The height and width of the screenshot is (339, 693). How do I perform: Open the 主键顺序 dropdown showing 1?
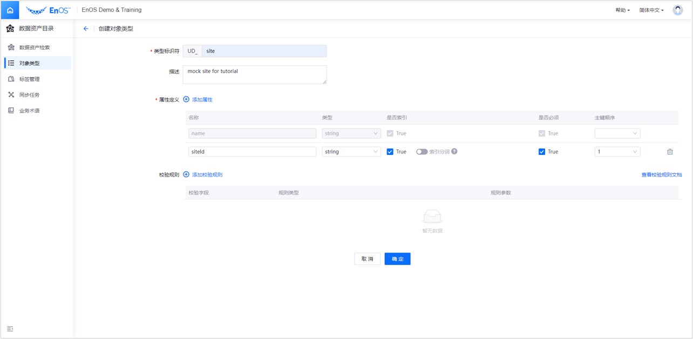pos(617,152)
